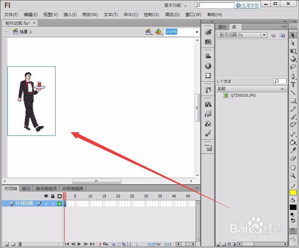Open the Color panel palette icon
299x248 pixels.
208,32
